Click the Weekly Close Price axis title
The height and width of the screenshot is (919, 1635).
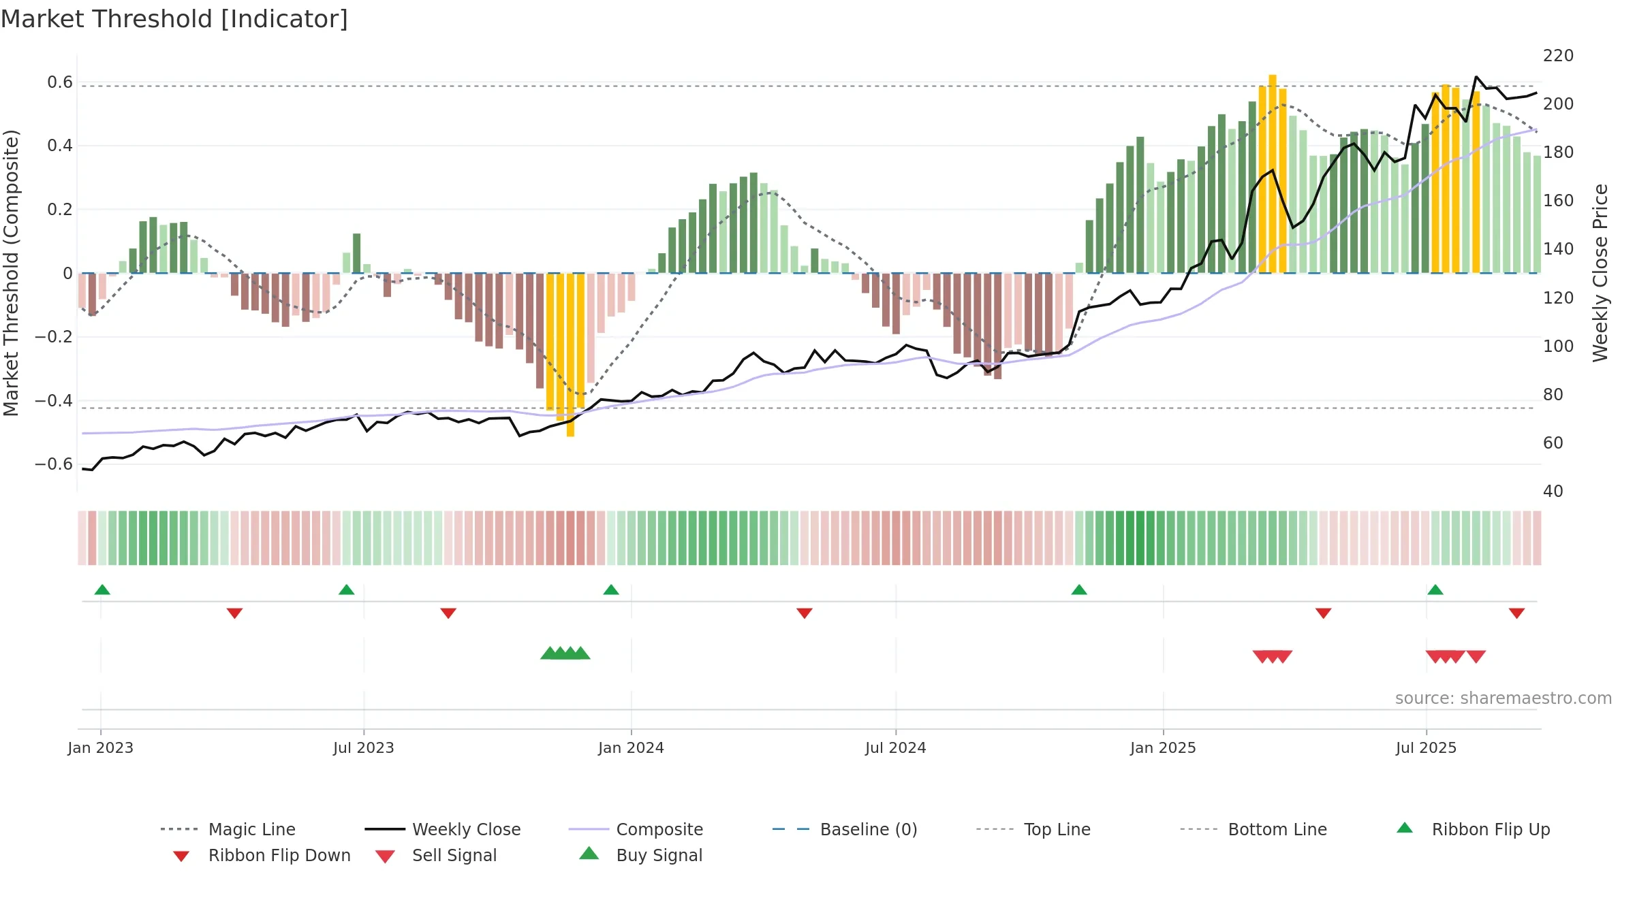[x=1600, y=273]
